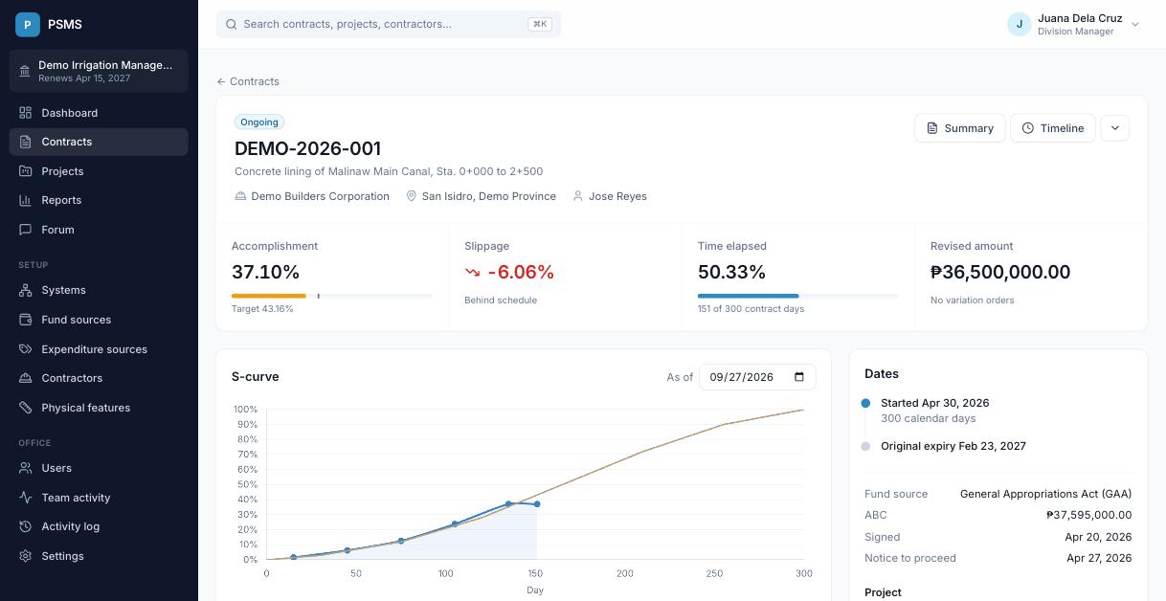Image resolution: width=1166 pixels, height=601 pixels.
Task: Click the Expenditure sources tag icon
Action: 26,349
